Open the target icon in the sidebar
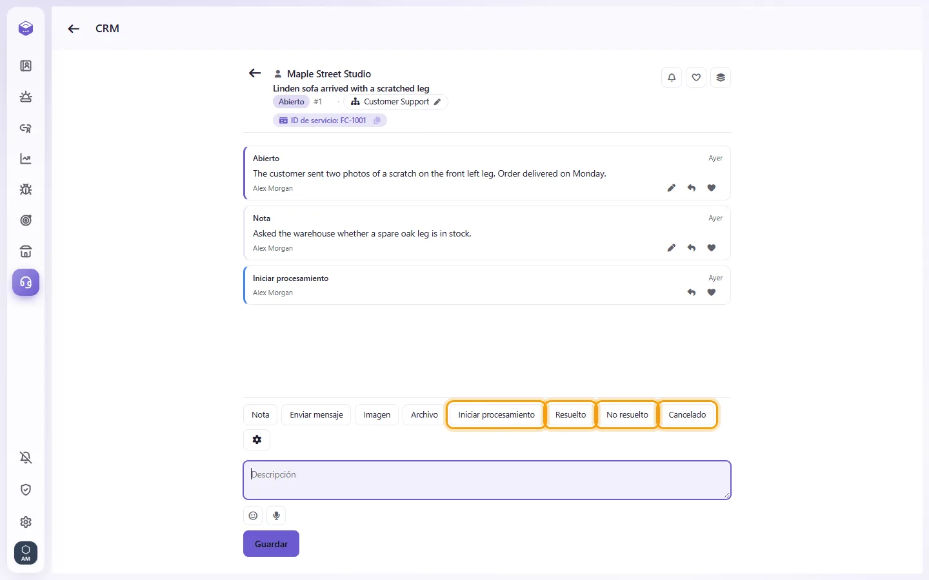The width and height of the screenshot is (929, 580). point(26,220)
